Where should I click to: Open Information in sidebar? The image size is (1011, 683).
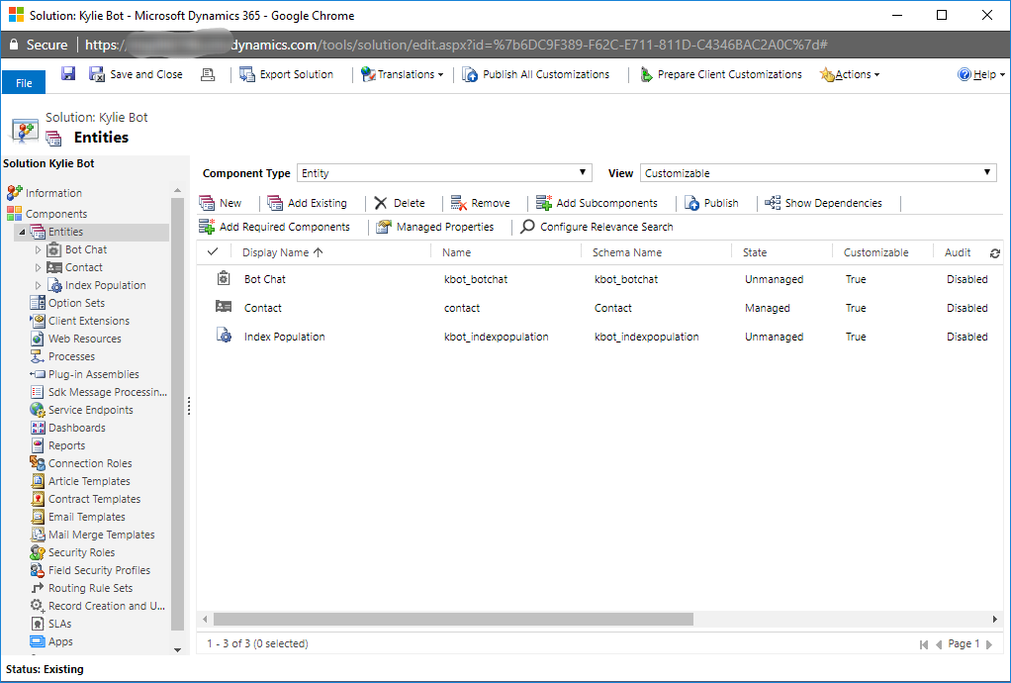[45, 192]
